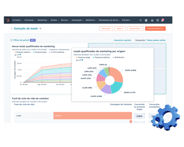Click the HubSpot sprocket logo

[x=8, y=20]
